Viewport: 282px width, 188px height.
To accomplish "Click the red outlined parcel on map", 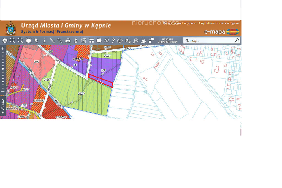I will point(101,80).
